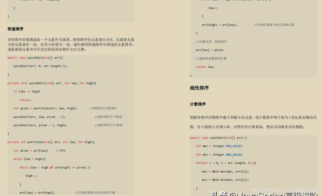
Task: Click the heading 快速排序
Action: (x=15, y=29)
